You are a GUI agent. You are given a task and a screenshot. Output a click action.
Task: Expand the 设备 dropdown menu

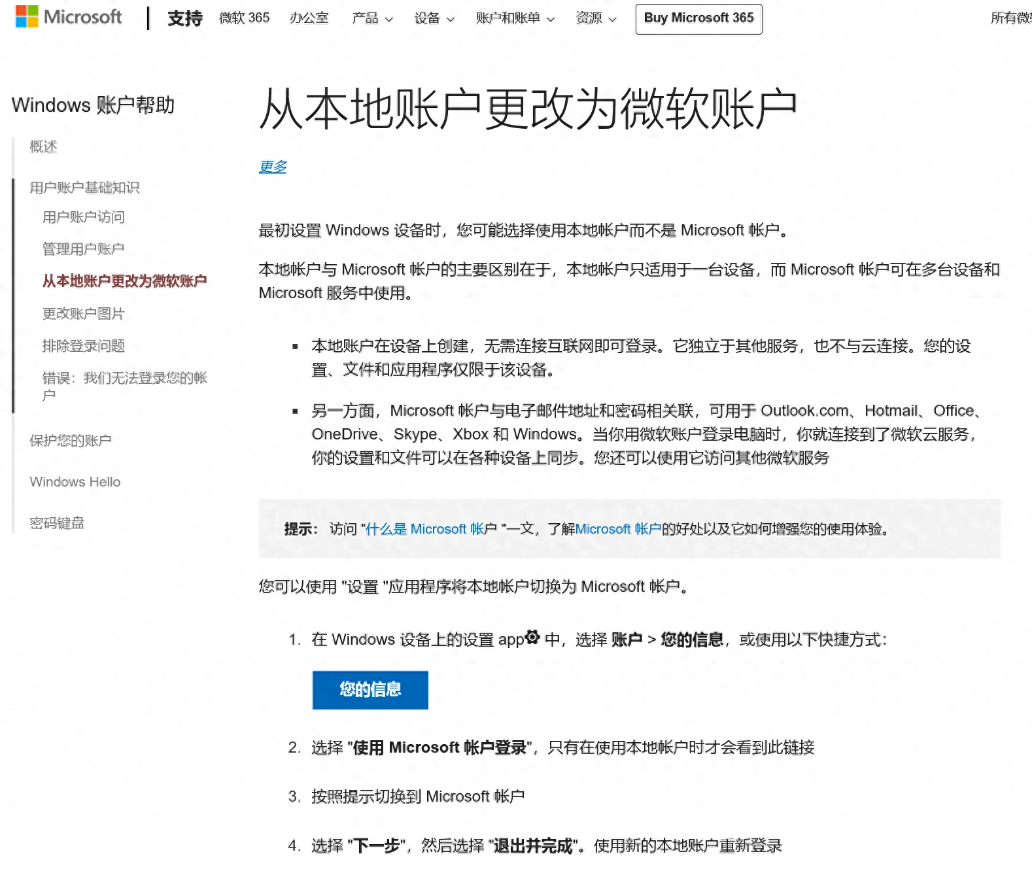pyautogui.click(x=434, y=18)
